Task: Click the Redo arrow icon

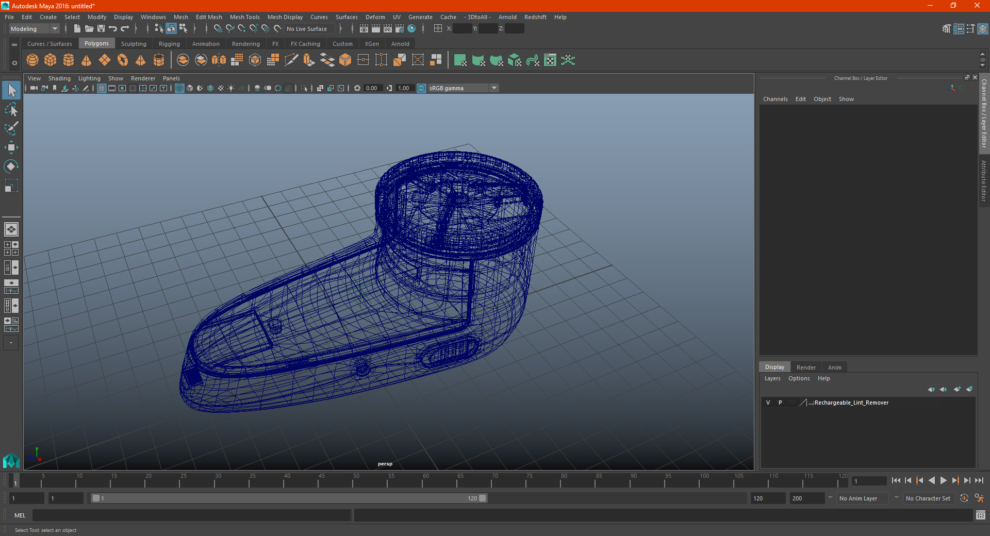Action: [x=125, y=29]
